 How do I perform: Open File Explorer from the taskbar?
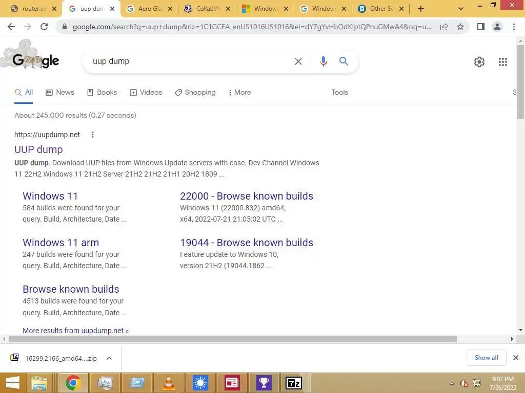[39, 383]
